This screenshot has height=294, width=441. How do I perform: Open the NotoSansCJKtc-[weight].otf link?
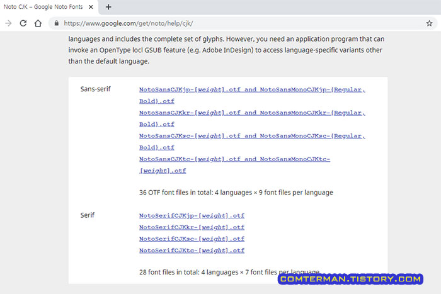click(234, 165)
